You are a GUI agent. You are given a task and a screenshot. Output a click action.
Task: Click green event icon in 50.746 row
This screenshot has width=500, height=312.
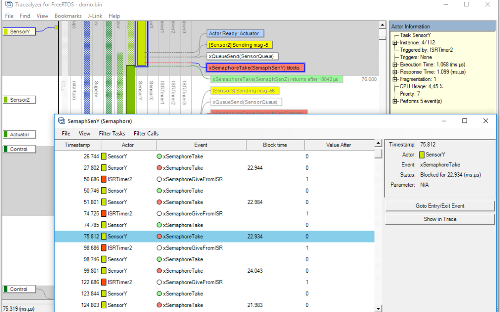click(159, 191)
